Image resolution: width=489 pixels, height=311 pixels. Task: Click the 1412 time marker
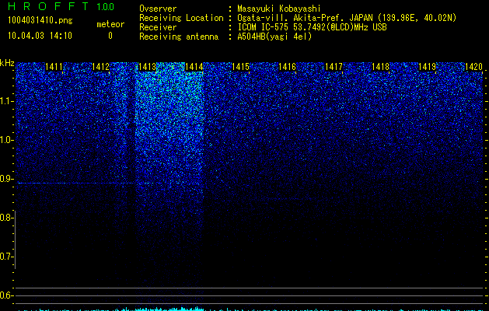tap(101, 66)
